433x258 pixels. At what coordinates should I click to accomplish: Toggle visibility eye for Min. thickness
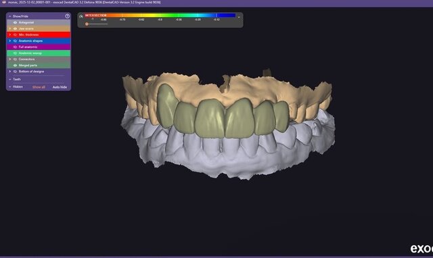tap(15, 34)
